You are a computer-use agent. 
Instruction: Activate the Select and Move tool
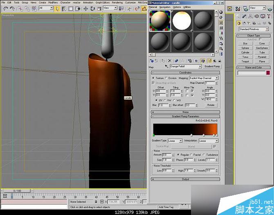[86, 8]
